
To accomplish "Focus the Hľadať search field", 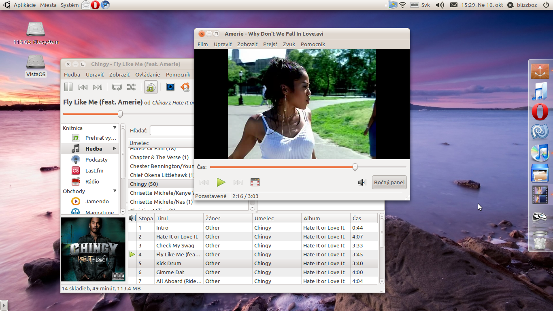I will click(172, 130).
